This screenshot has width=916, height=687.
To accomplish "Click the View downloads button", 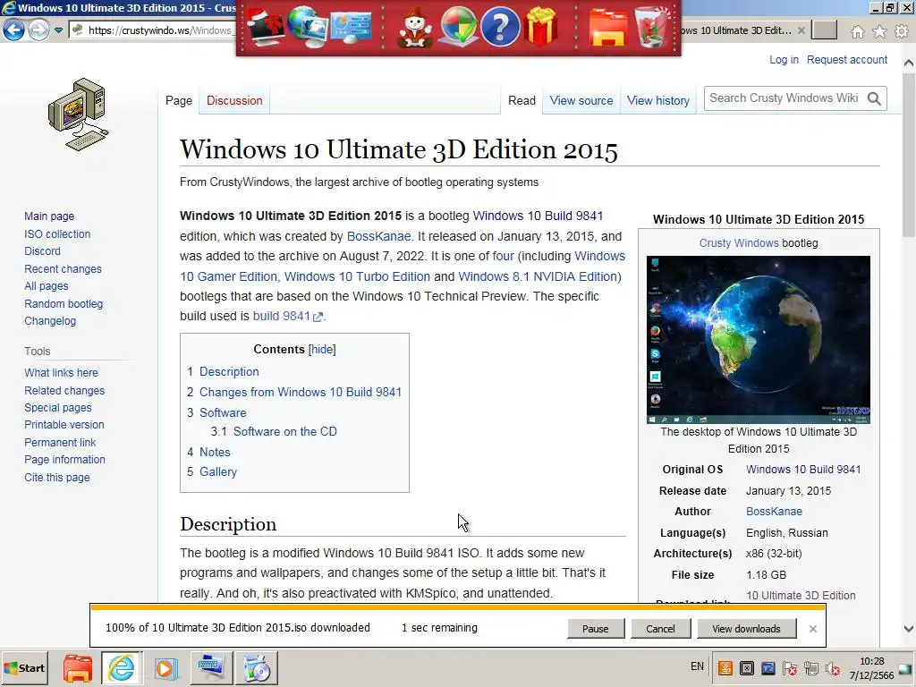I will (x=746, y=629).
